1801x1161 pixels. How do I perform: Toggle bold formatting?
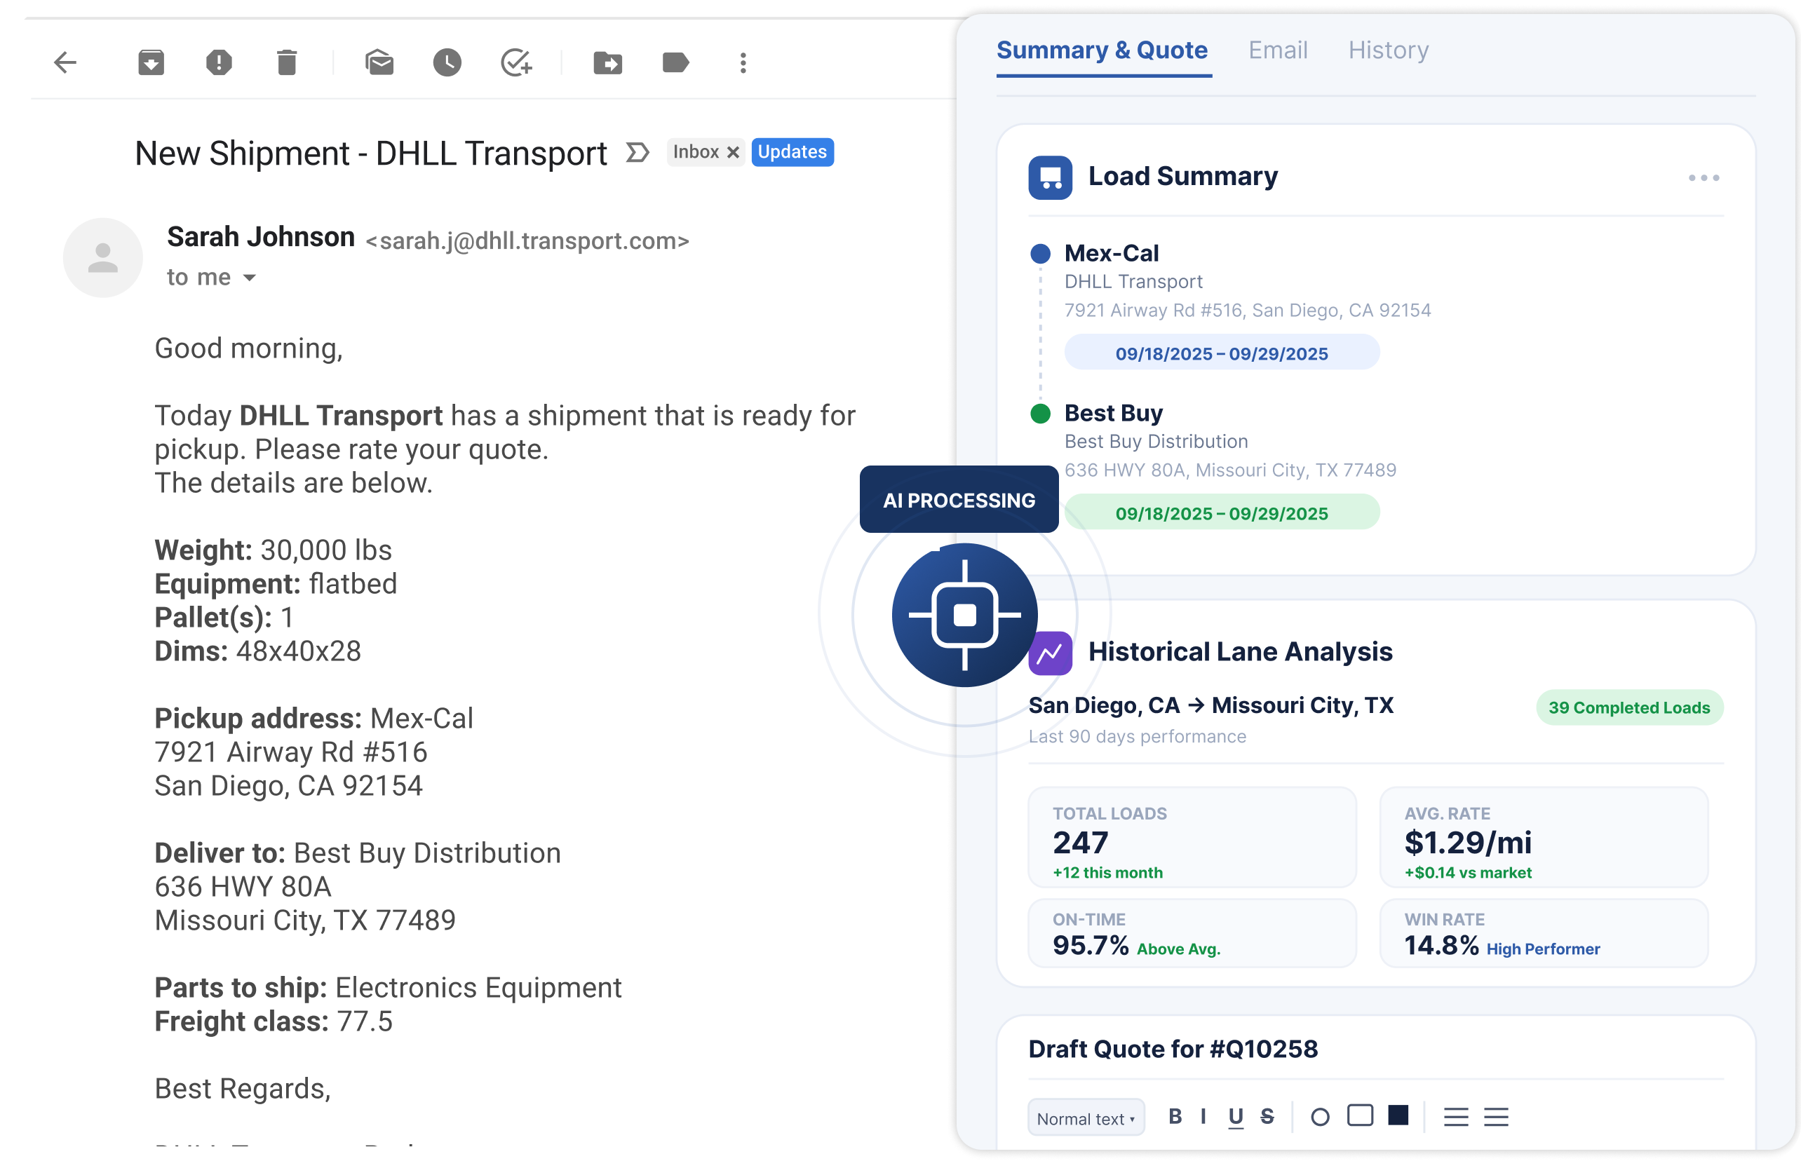click(x=1175, y=1118)
